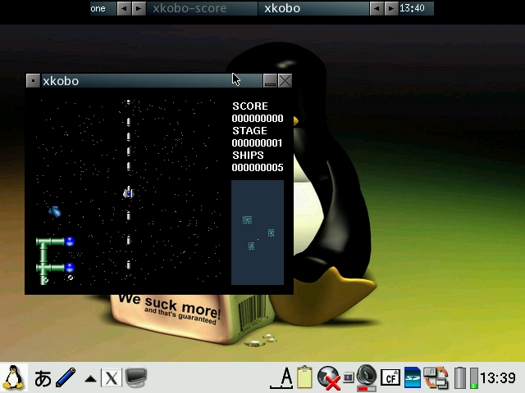Open xkobo window menu button in title bar
Screen dimensions: 525x393
(33, 80)
